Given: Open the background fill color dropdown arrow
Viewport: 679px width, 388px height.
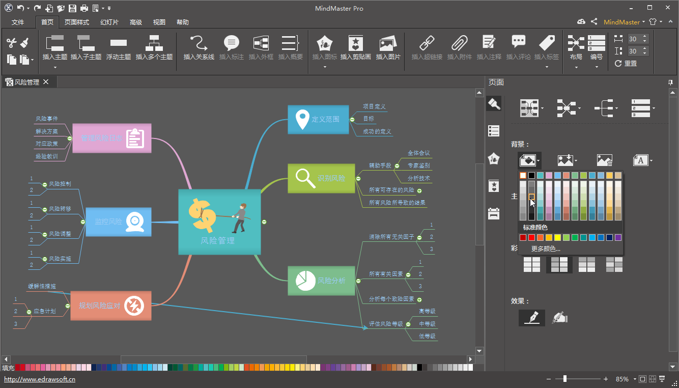Looking at the screenshot, I should (538, 161).
